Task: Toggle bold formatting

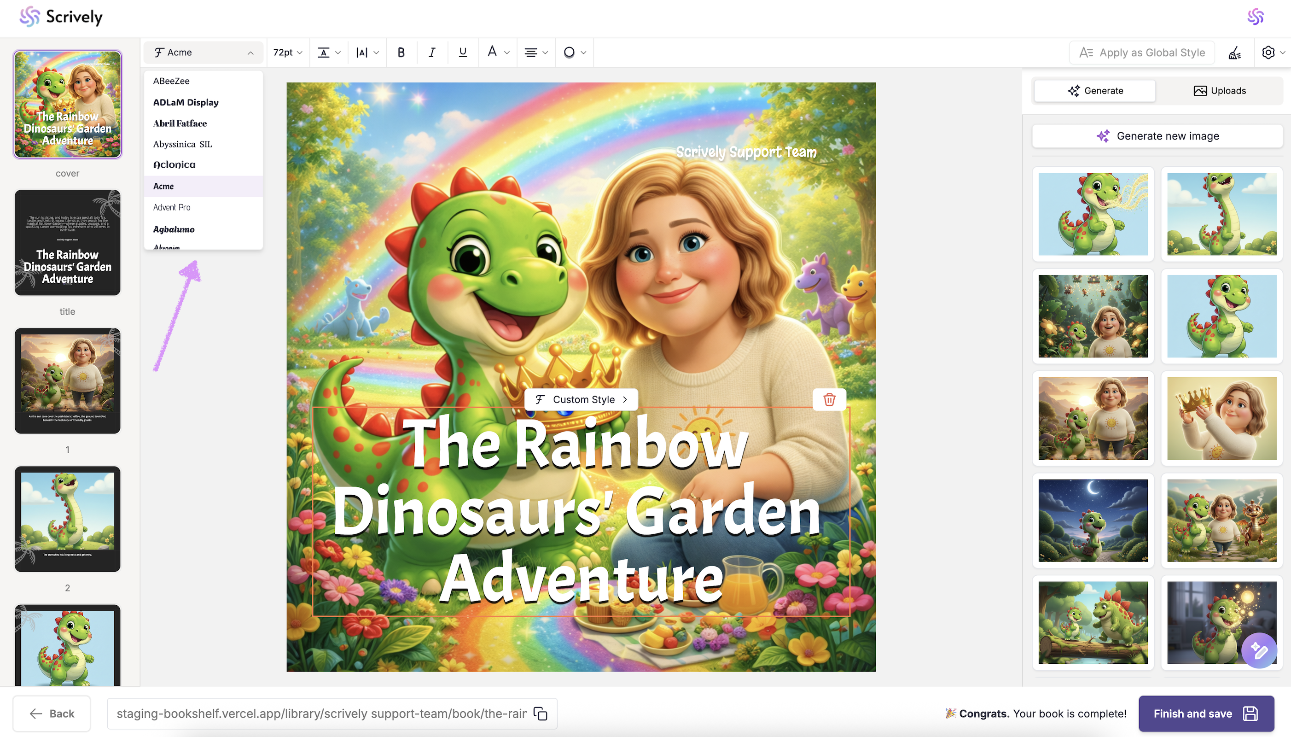Action: [x=401, y=52]
